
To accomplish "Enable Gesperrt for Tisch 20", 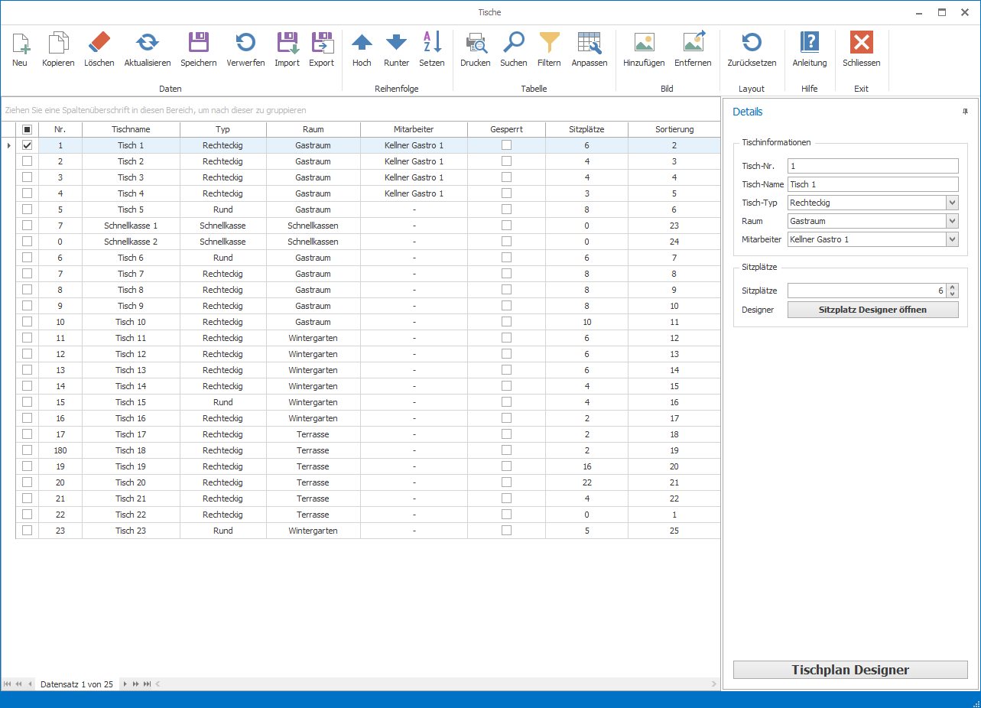I will click(x=506, y=482).
